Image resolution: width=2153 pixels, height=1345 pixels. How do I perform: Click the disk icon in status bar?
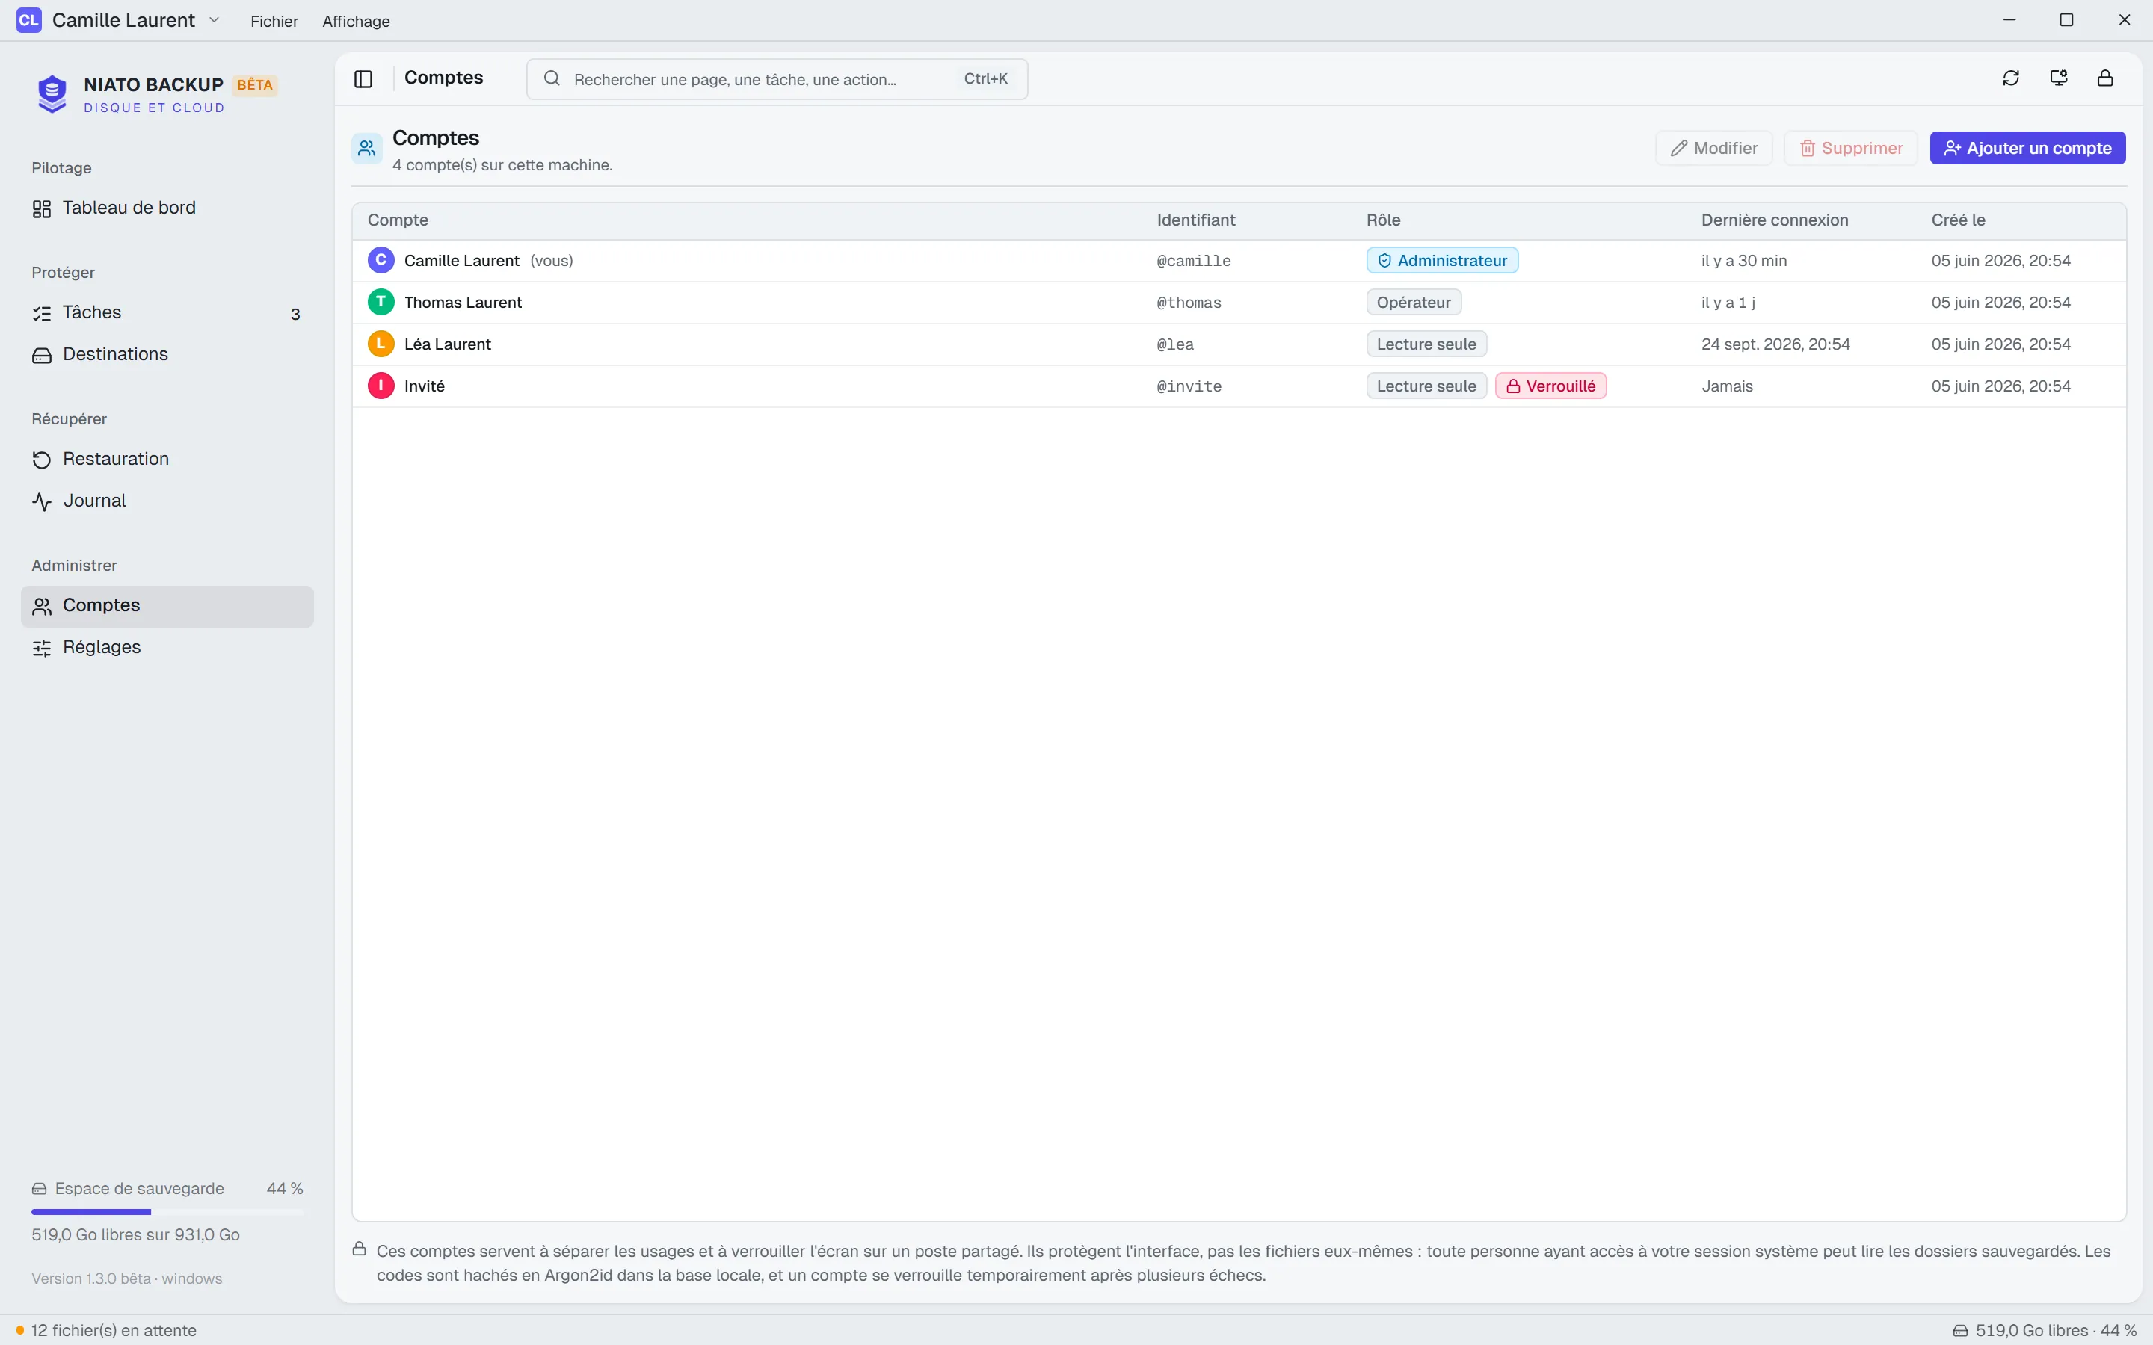[x=1960, y=1330]
